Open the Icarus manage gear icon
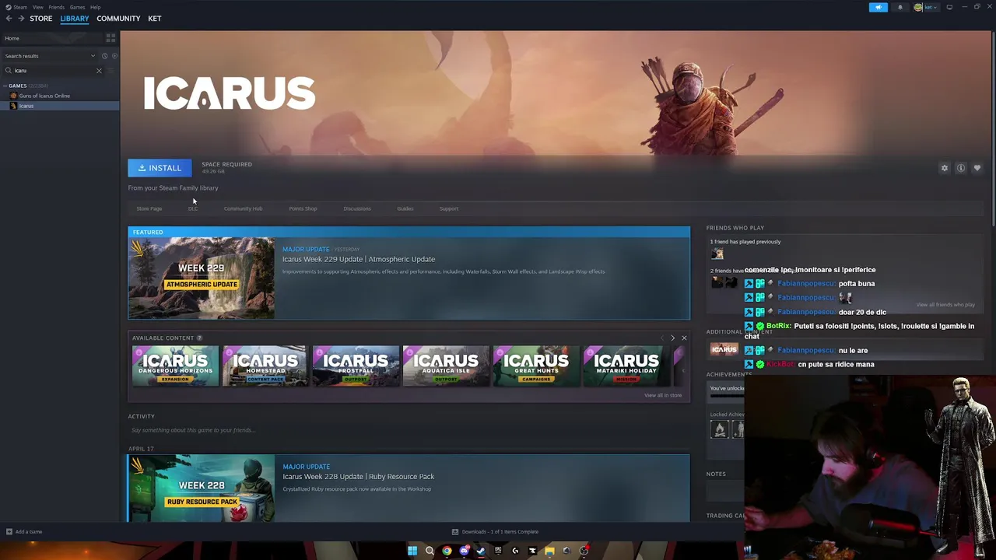This screenshot has width=996, height=560. (x=945, y=168)
